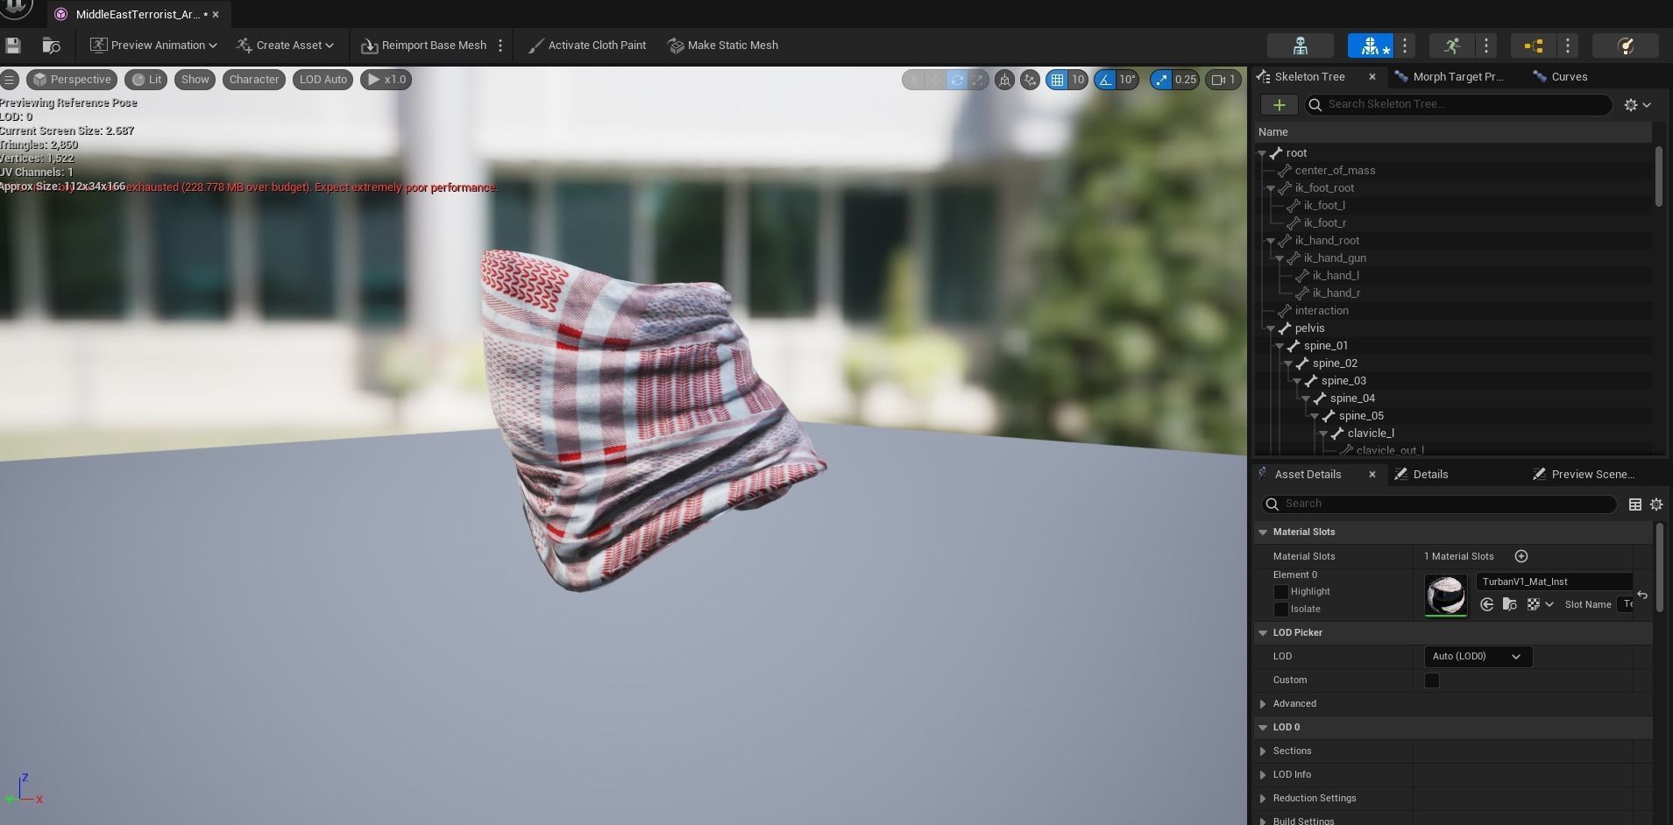Enable the Isolate checkbox for Element 0
This screenshot has width=1673, height=825.
click(x=1280, y=610)
